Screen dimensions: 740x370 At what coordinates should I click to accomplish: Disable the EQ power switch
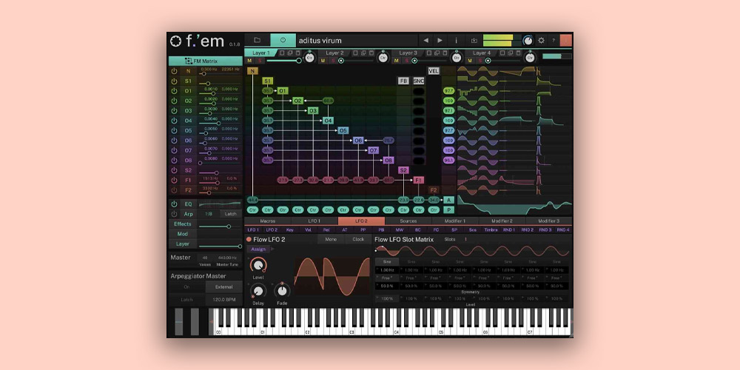175,203
